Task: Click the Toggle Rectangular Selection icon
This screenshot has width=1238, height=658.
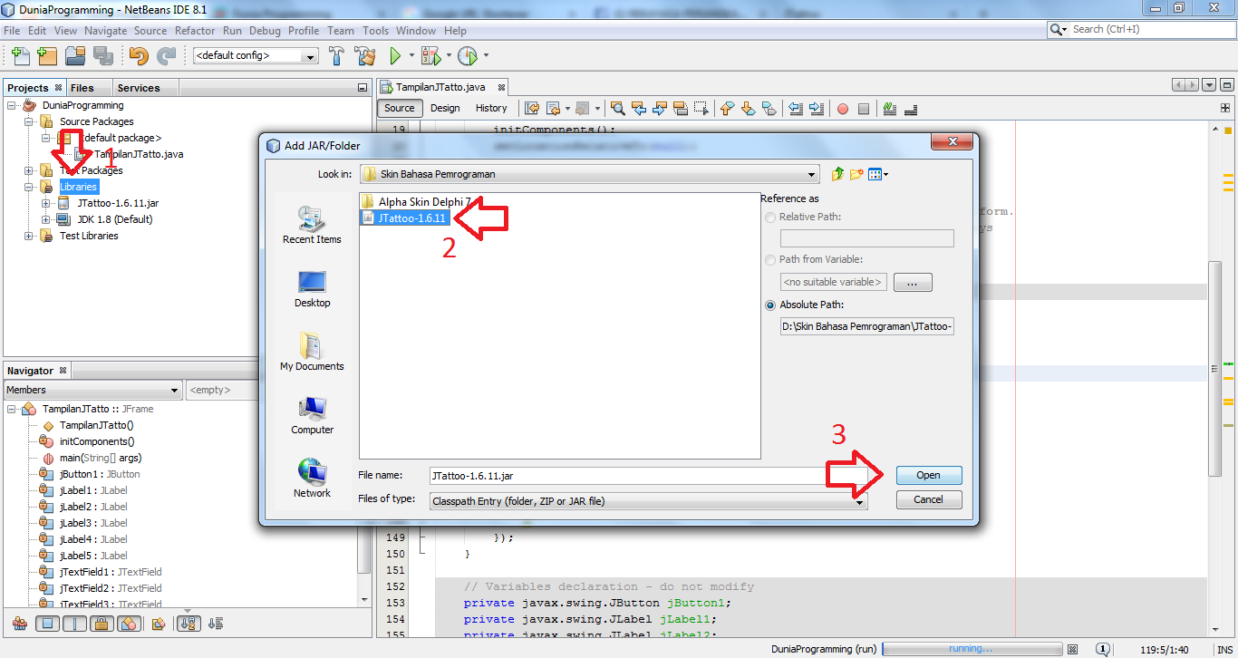Action: click(x=701, y=108)
